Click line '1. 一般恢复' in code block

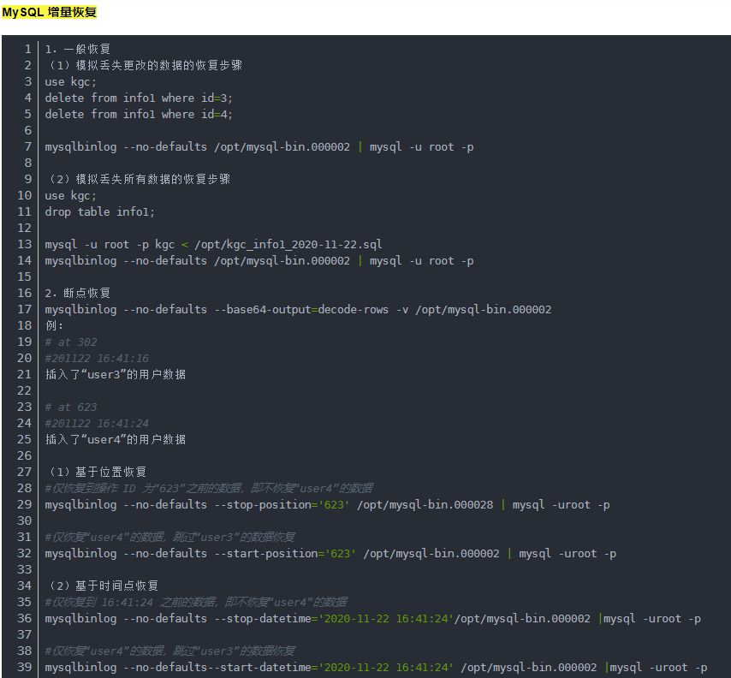tap(78, 49)
